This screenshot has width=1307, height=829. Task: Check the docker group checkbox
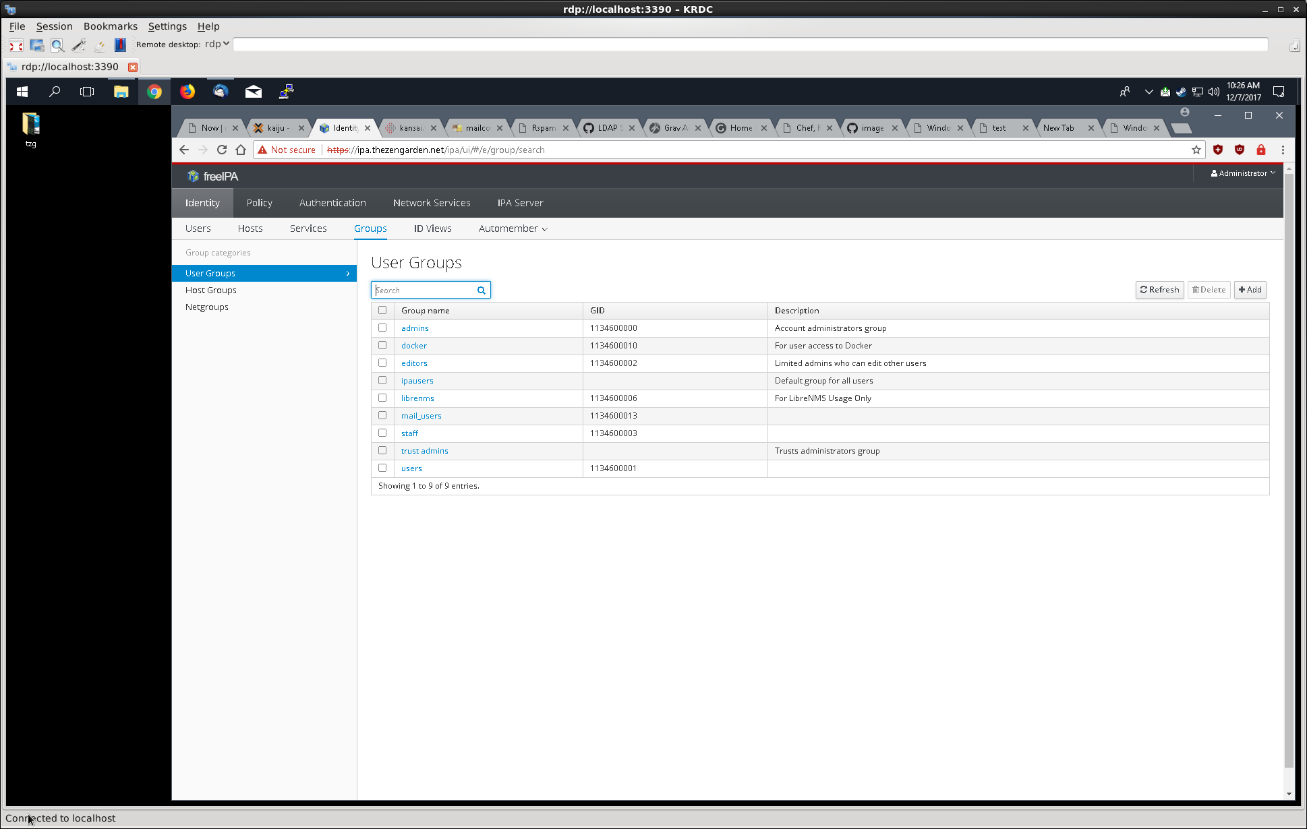click(382, 345)
